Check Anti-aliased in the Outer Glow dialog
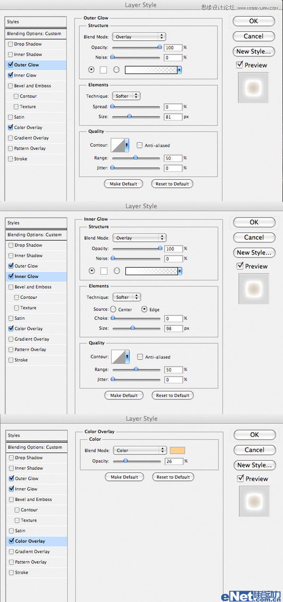The width and height of the screenshot is (283, 602). click(140, 145)
